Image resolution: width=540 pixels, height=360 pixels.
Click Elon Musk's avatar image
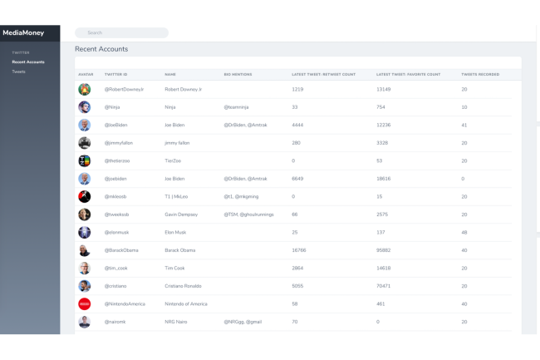pyautogui.click(x=84, y=232)
